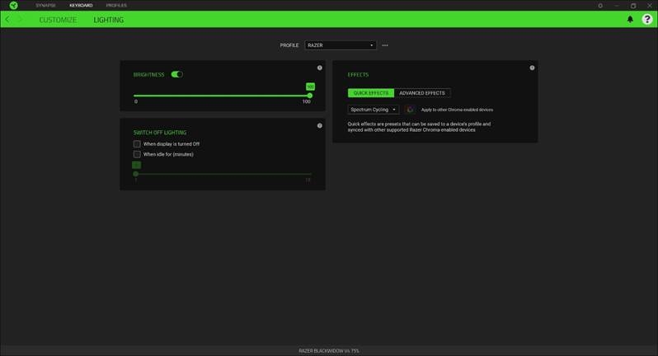The height and width of the screenshot is (356, 658).
Task: Switch to Advanced Effects
Action: (x=422, y=92)
